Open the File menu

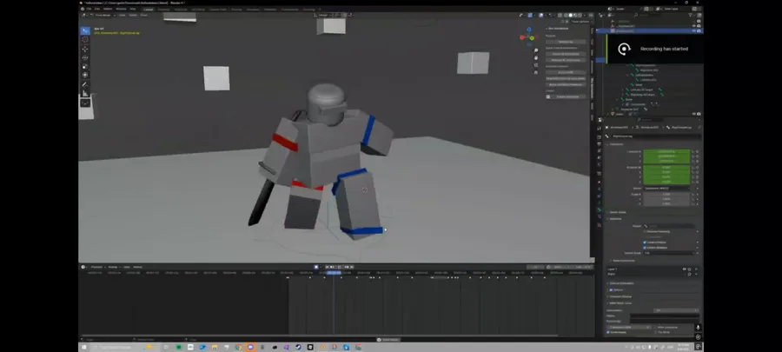pyautogui.click(x=89, y=9)
